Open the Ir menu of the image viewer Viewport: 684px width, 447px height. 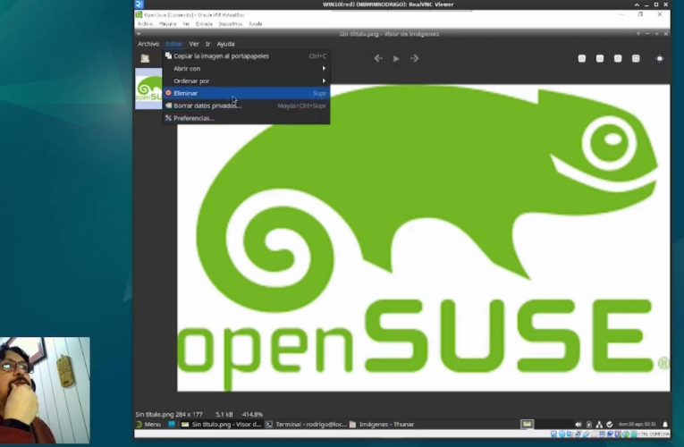pyautogui.click(x=208, y=44)
